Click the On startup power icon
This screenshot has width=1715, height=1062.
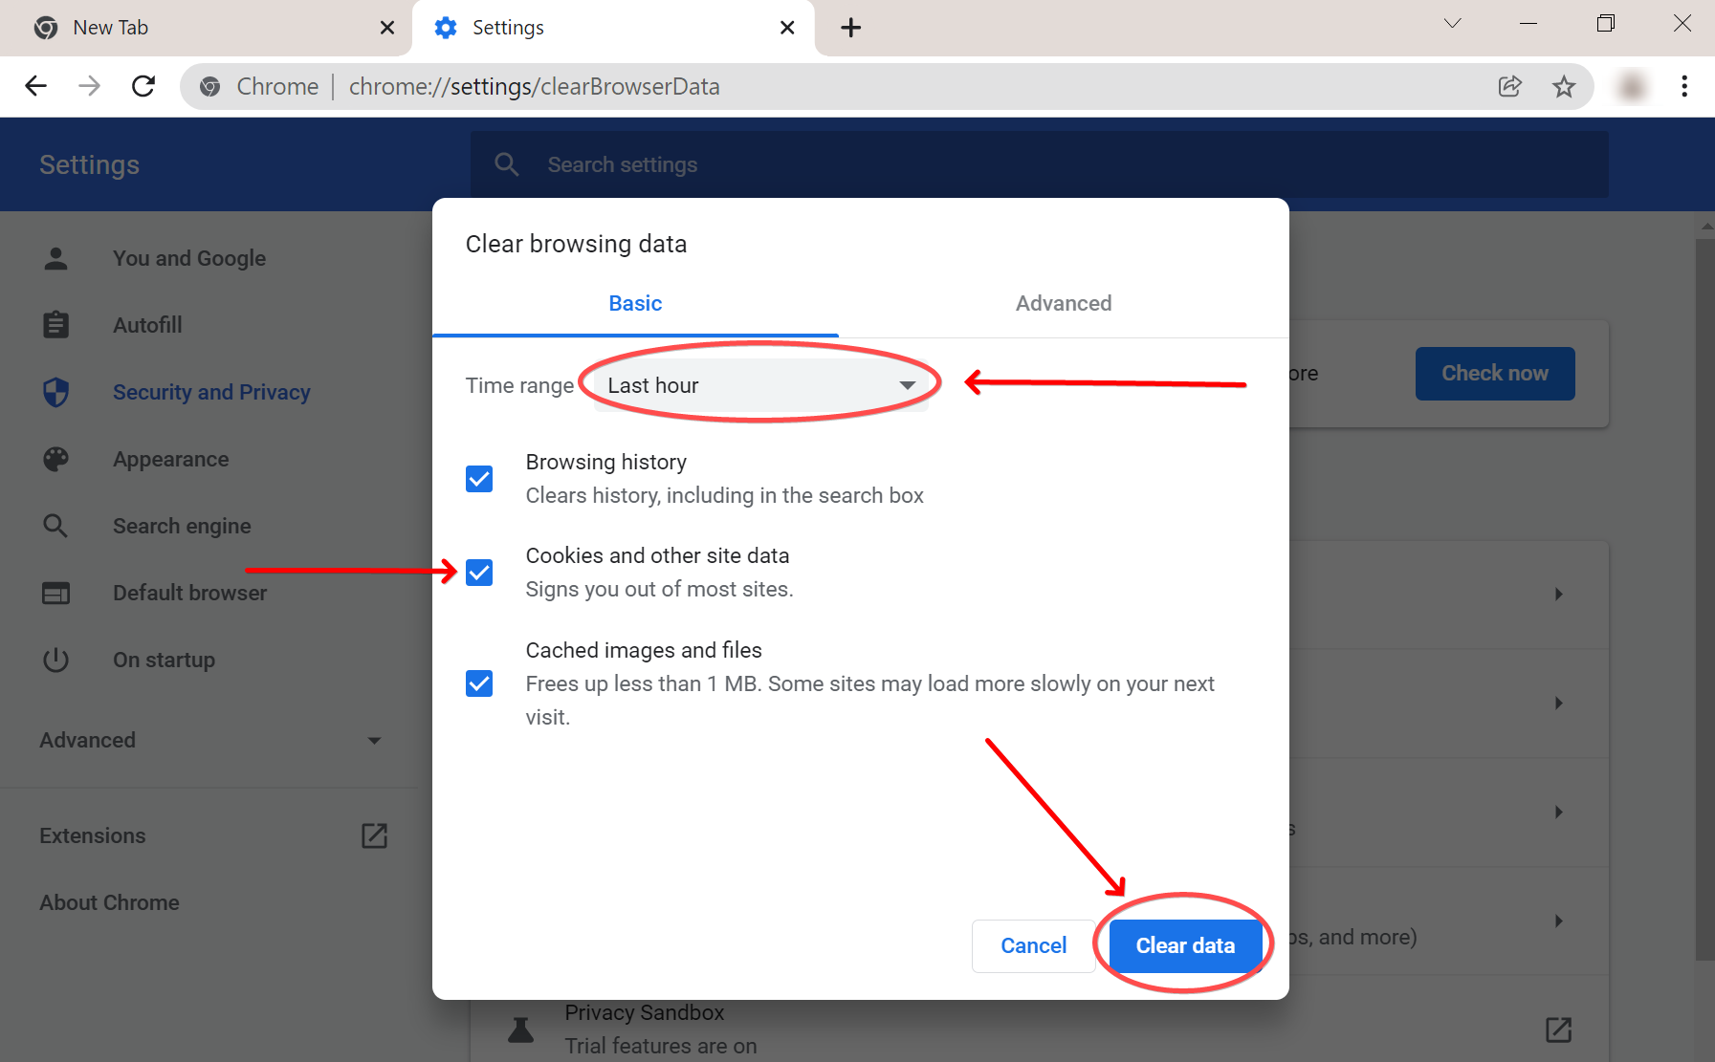tap(55, 659)
